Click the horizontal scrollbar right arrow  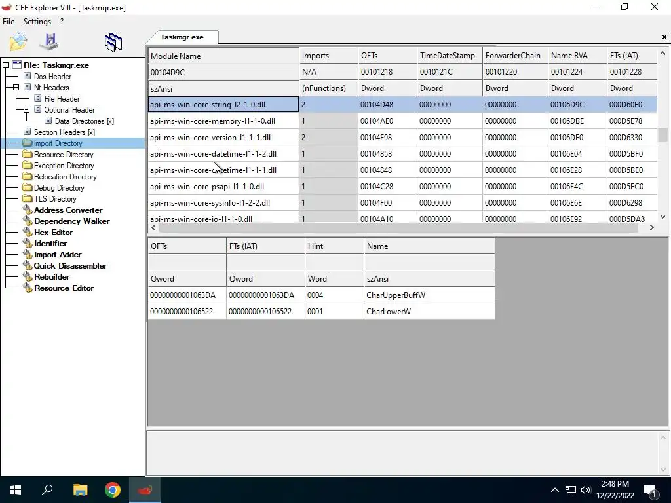[652, 227]
